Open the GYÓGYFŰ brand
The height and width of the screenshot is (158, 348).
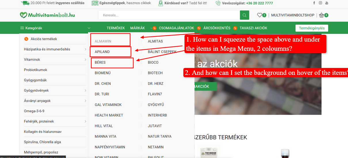point(156,105)
